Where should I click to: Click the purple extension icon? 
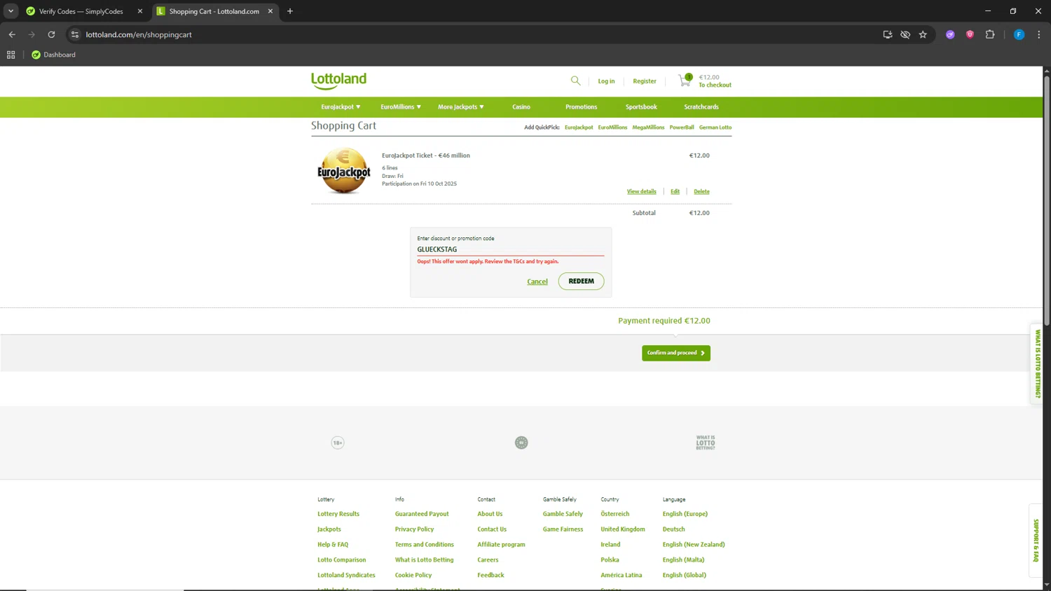(950, 34)
